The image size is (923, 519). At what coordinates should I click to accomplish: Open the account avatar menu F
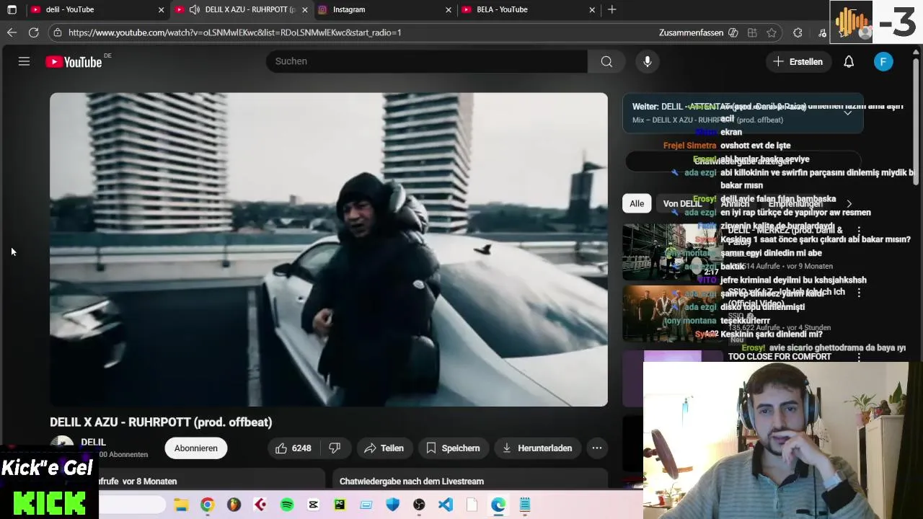coord(883,62)
